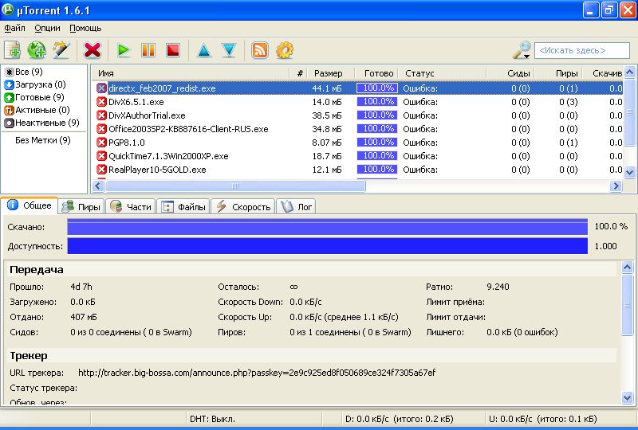The width and height of the screenshot is (638, 430).
Task: Click the horizontal scrollbar thumb of torrent list
Action: [235, 186]
